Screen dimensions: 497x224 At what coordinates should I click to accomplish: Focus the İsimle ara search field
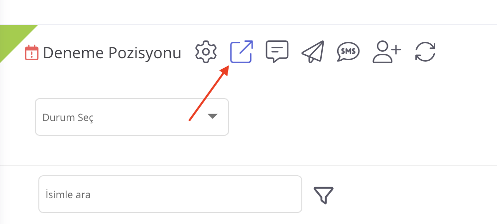170,194
